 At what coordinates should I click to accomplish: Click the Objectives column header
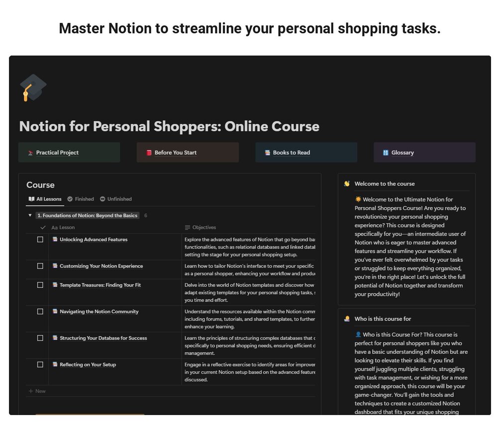(x=200, y=228)
